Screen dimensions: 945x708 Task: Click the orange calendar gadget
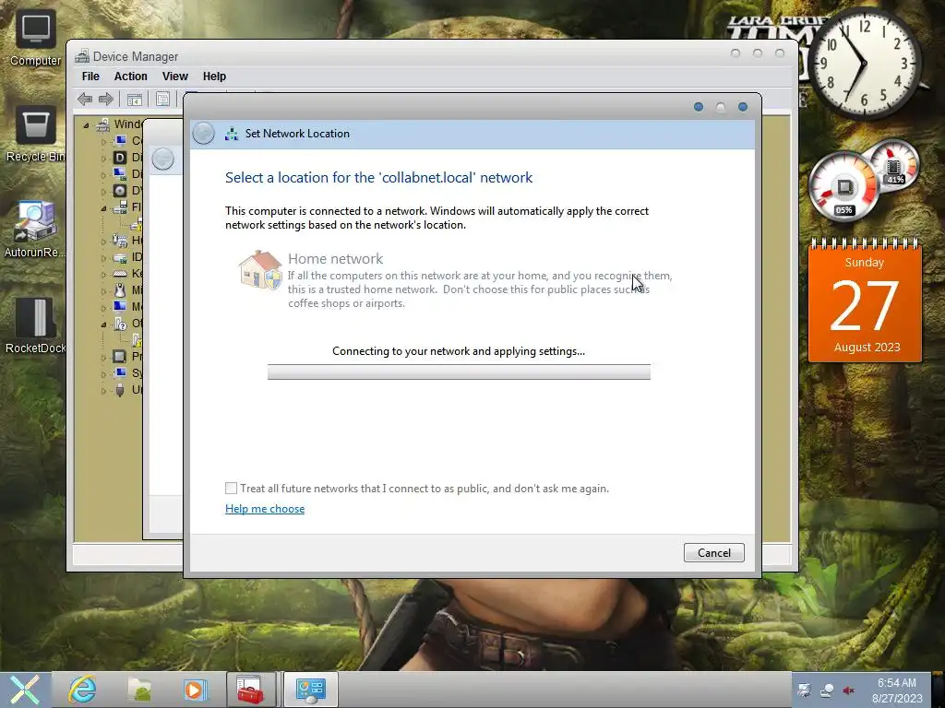coord(865,301)
